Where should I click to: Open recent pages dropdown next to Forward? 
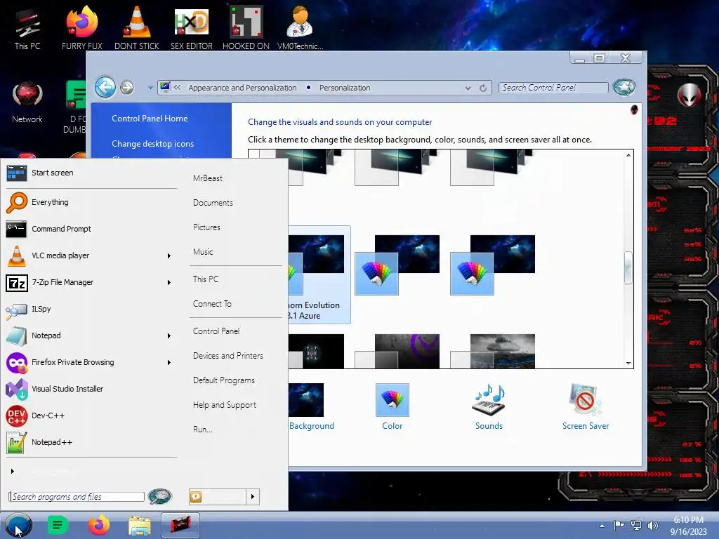pos(150,88)
